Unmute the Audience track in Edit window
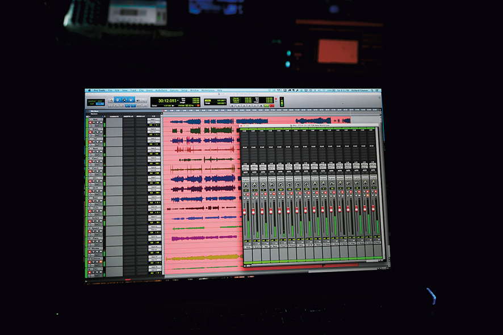The image size is (503, 335). (x=100, y=262)
